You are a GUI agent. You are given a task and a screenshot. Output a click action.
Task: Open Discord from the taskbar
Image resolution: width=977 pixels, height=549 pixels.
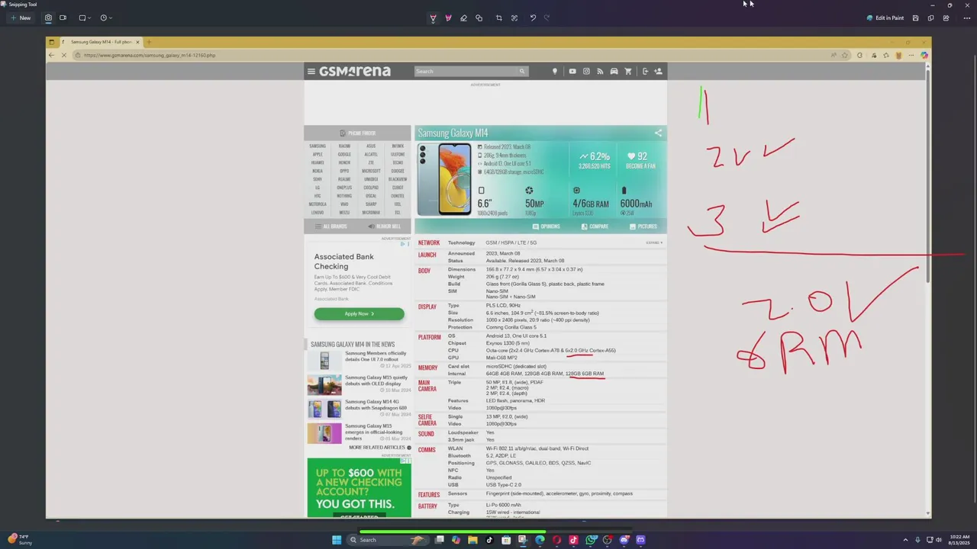(x=624, y=540)
